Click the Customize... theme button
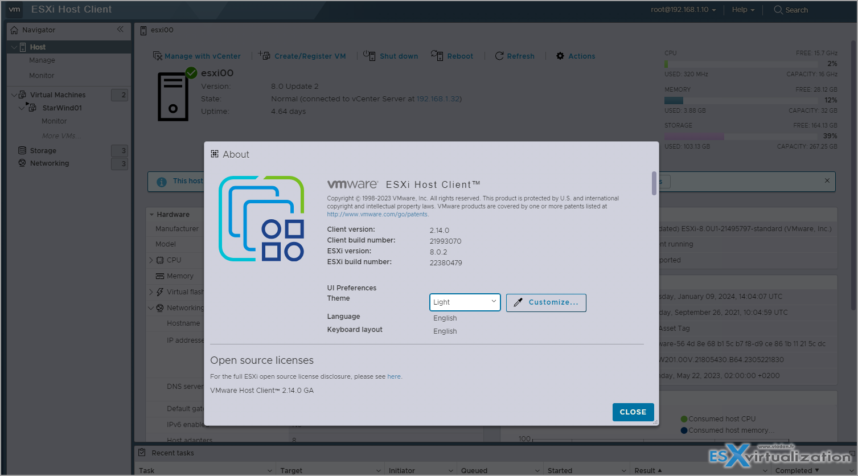858x476 pixels. (x=546, y=302)
